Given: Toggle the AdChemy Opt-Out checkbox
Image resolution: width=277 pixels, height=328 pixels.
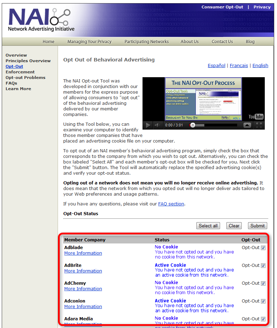Looking at the screenshot, I should tap(263, 283).
